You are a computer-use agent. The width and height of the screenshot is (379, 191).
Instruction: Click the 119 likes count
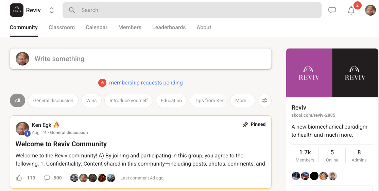point(31,178)
